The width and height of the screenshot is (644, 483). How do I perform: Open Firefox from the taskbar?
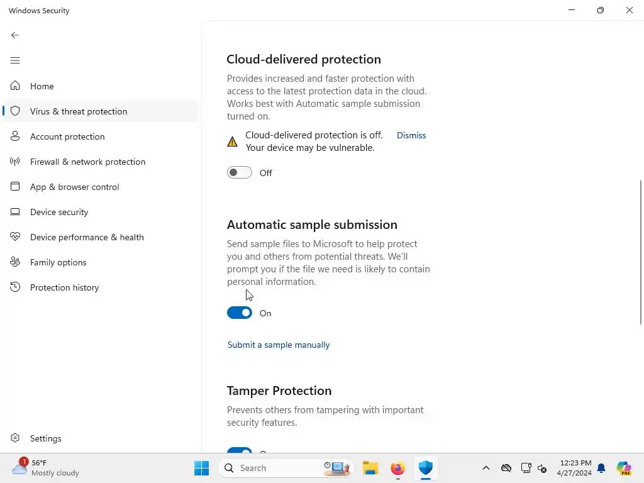(x=397, y=468)
